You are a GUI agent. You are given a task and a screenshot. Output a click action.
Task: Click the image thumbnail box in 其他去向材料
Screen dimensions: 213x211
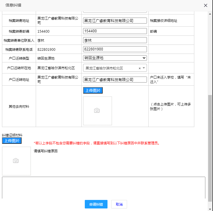[97, 111]
